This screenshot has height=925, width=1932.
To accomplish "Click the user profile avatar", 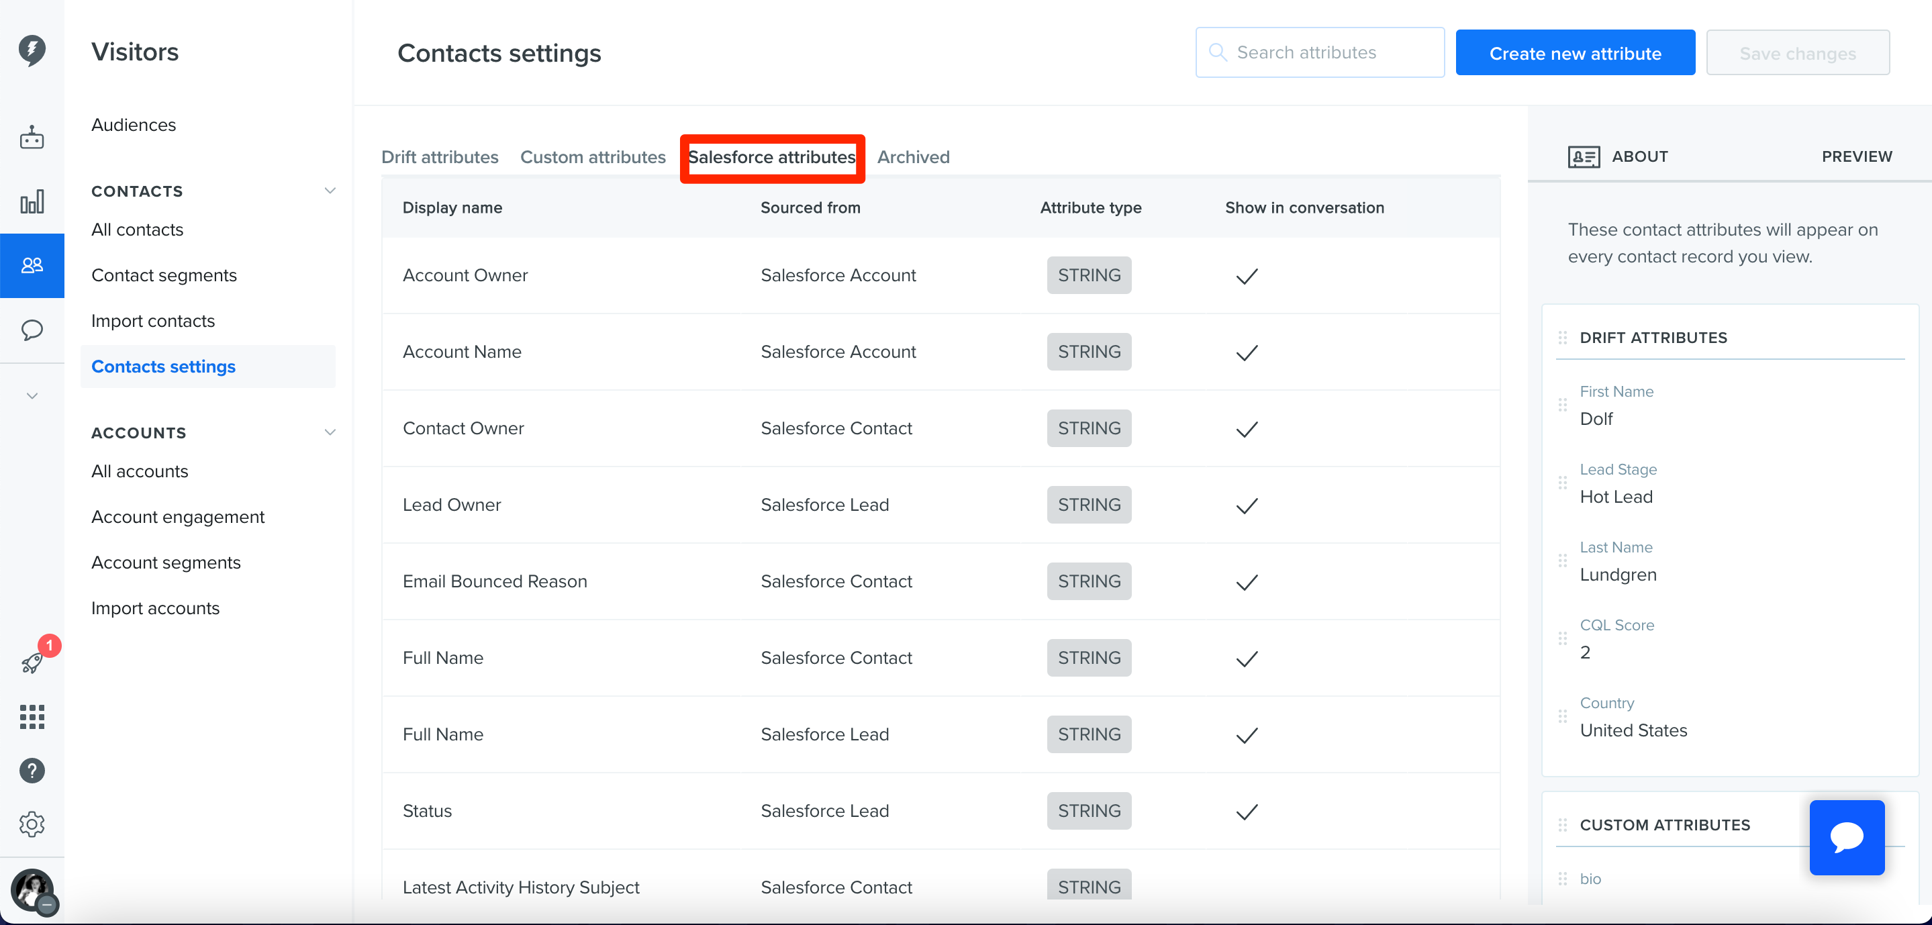I will coord(32,891).
